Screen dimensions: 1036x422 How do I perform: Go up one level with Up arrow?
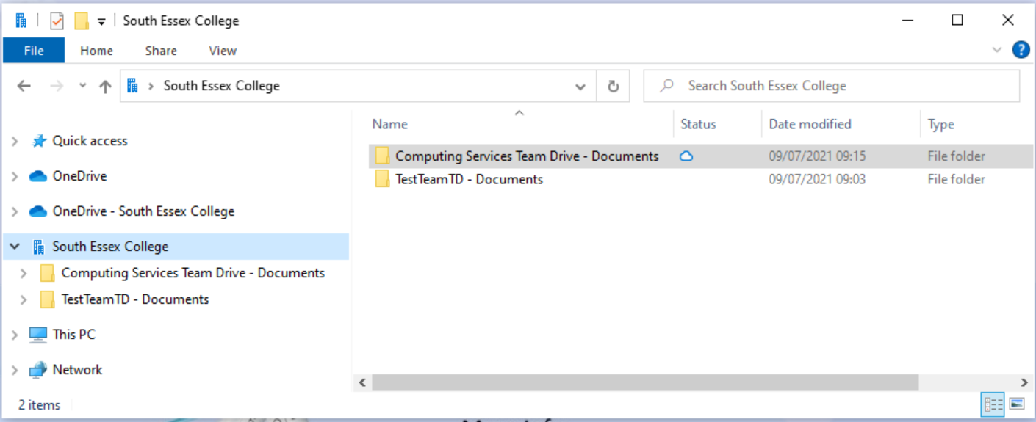[105, 86]
